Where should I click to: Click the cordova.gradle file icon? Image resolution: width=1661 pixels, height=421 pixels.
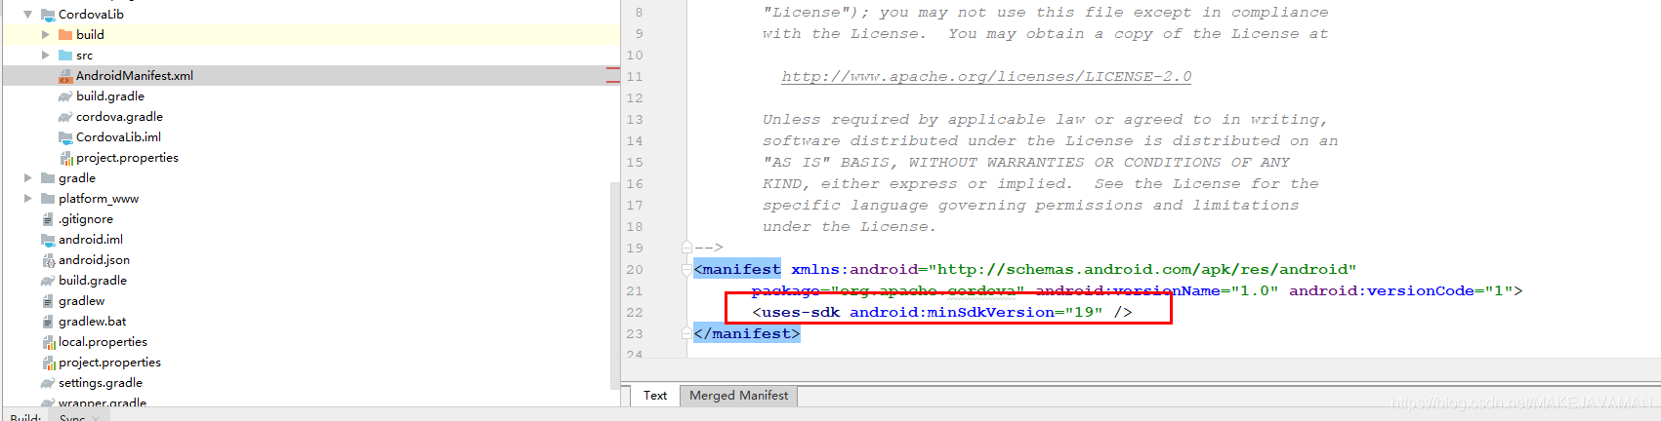(x=65, y=116)
